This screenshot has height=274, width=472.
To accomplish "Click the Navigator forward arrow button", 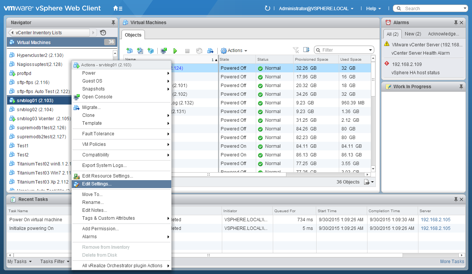I will (94, 33).
